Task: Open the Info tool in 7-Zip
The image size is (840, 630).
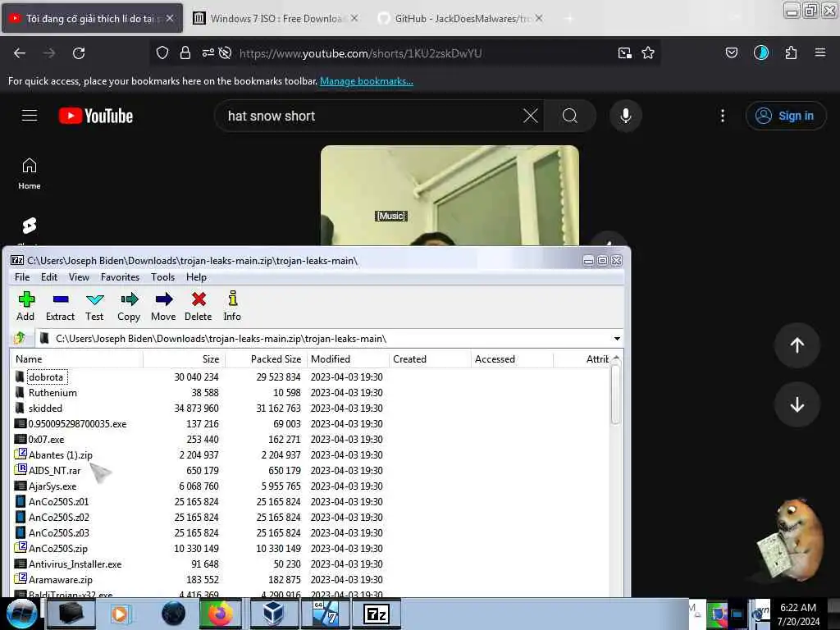Action: pyautogui.click(x=232, y=307)
